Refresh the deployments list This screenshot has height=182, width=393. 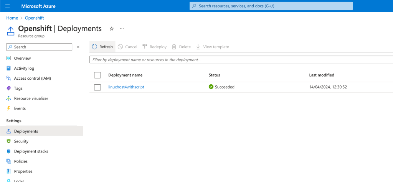(x=102, y=47)
